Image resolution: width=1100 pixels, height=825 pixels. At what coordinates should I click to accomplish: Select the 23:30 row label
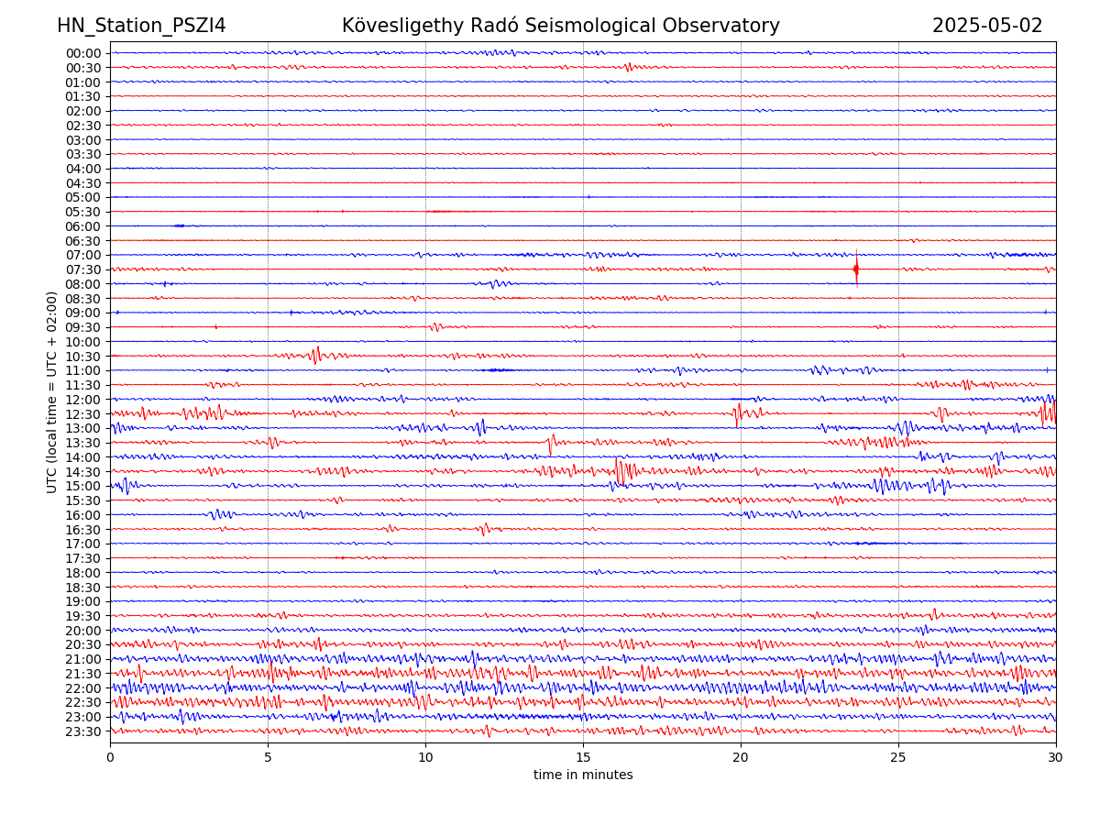tap(83, 731)
